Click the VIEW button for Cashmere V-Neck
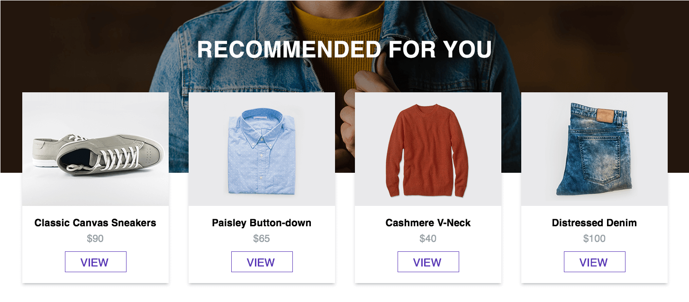The image size is (689, 302). click(428, 262)
